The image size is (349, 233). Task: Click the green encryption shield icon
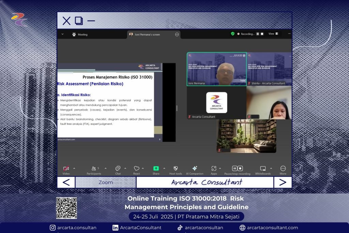click(233, 34)
